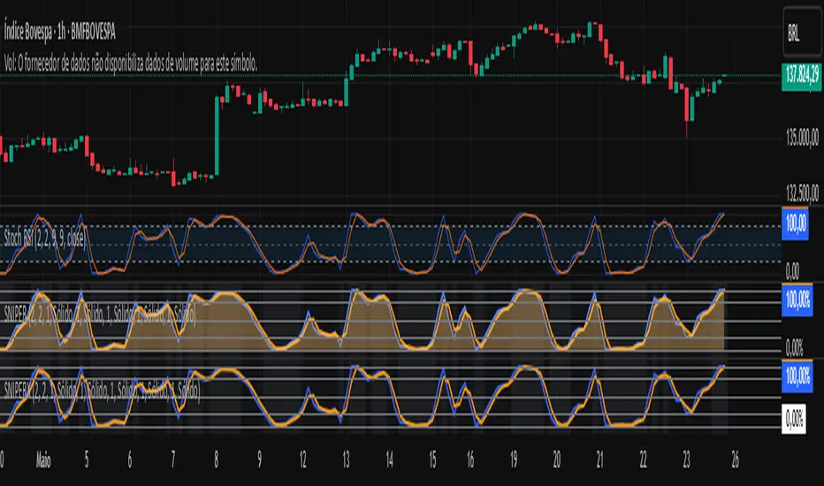Click SNIPERX pane 0,00% white label
824x486 pixels.
click(794, 419)
